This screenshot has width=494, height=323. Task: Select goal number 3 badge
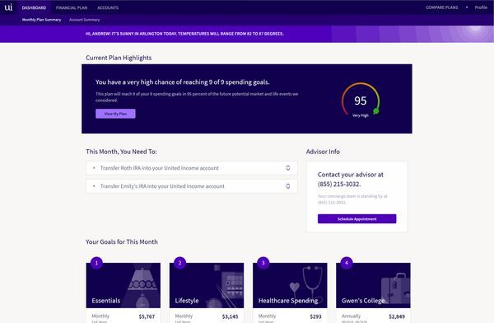263,263
